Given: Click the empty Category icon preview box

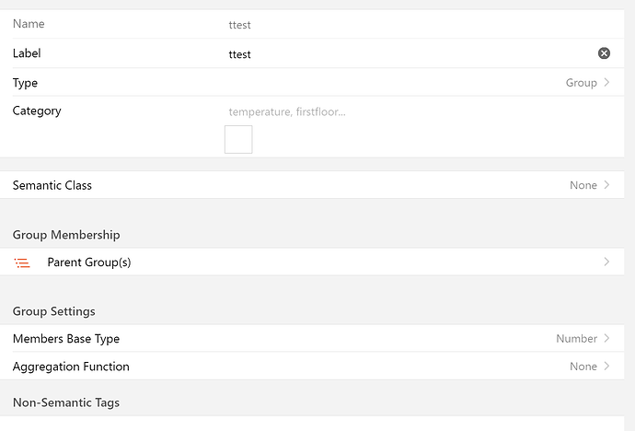Looking at the screenshot, I should coord(238,139).
